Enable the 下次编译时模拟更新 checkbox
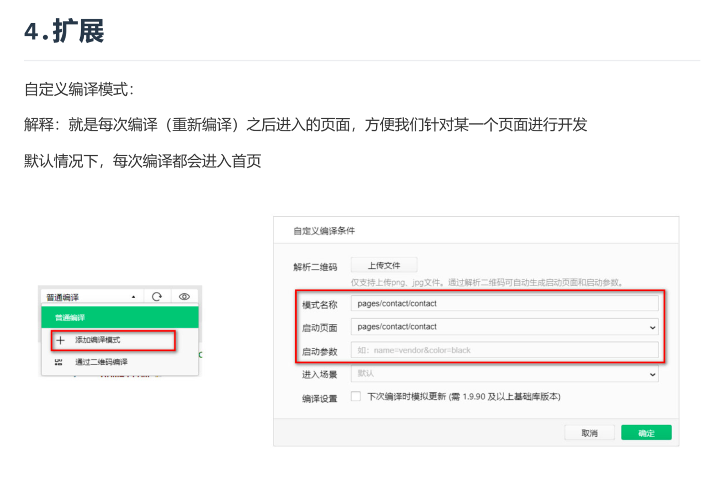The width and height of the screenshot is (716, 477). pos(356,396)
